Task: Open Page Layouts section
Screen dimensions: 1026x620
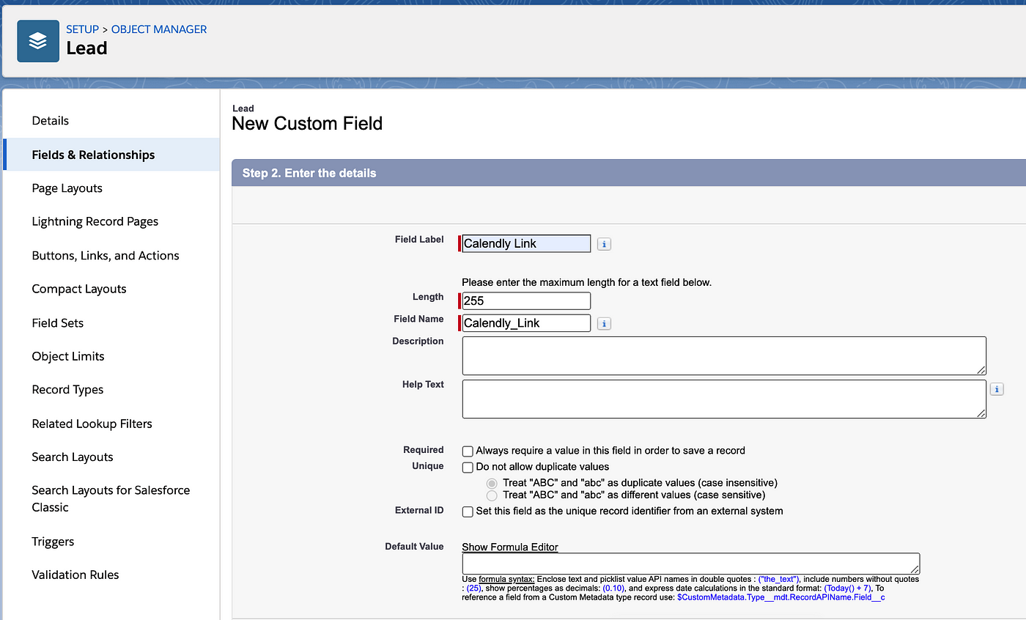Action: tap(67, 188)
